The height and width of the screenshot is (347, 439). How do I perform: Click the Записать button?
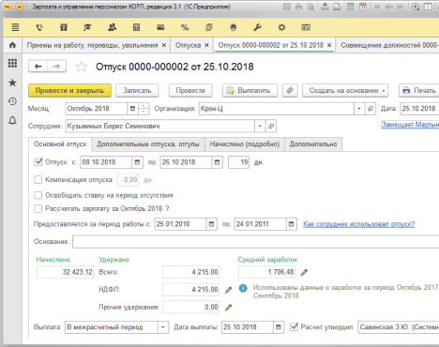pos(137,90)
